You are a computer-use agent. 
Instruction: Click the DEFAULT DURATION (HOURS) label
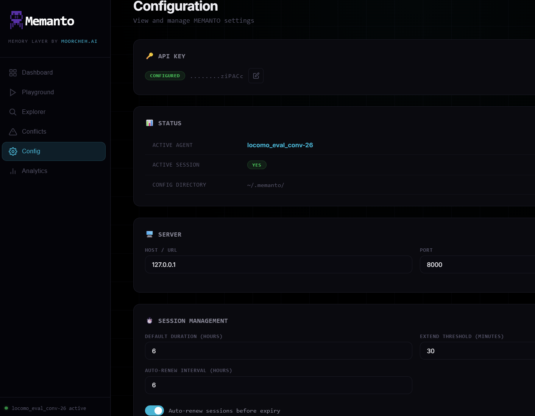pyautogui.click(x=183, y=337)
